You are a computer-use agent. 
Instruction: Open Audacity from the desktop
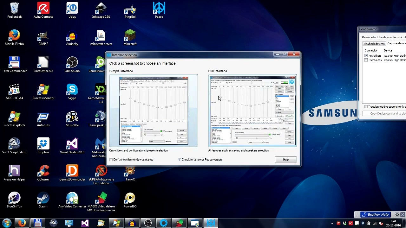click(x=72, y=36)
